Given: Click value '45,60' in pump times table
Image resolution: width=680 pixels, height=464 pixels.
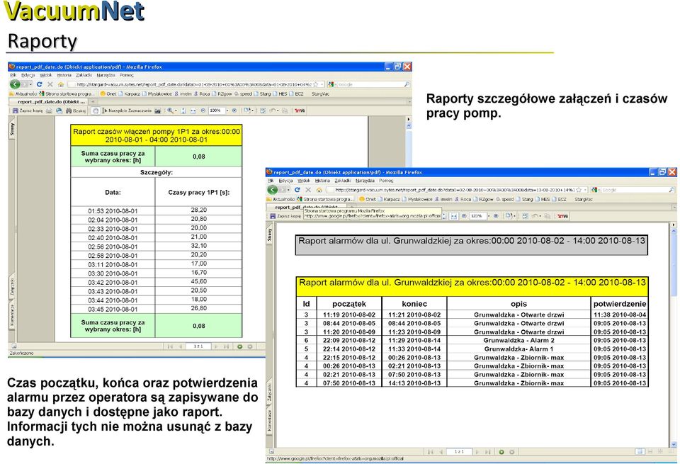Looking at the screenshot, I should tap(198, 282).
